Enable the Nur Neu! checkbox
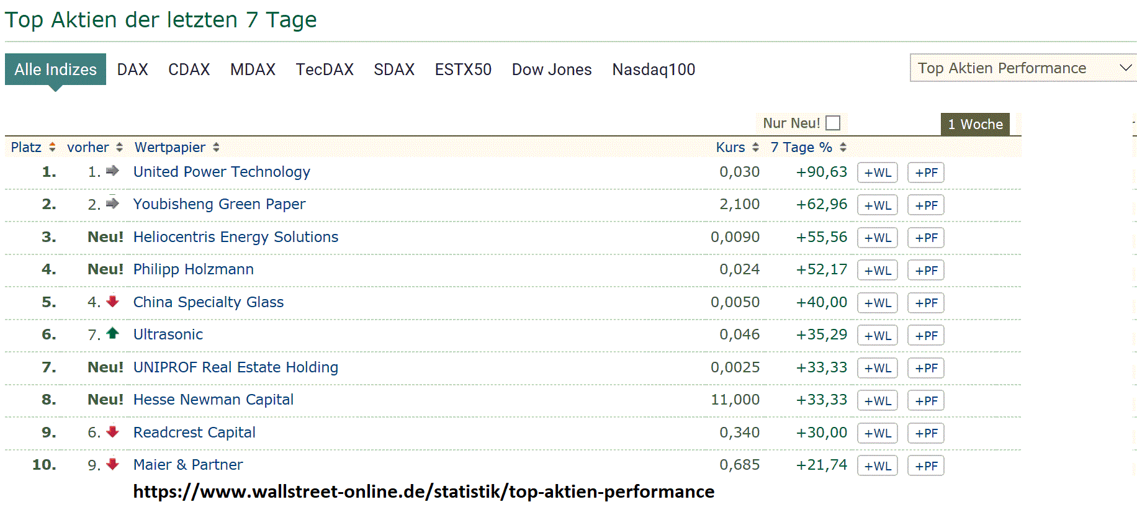 (x=833, y=123)
